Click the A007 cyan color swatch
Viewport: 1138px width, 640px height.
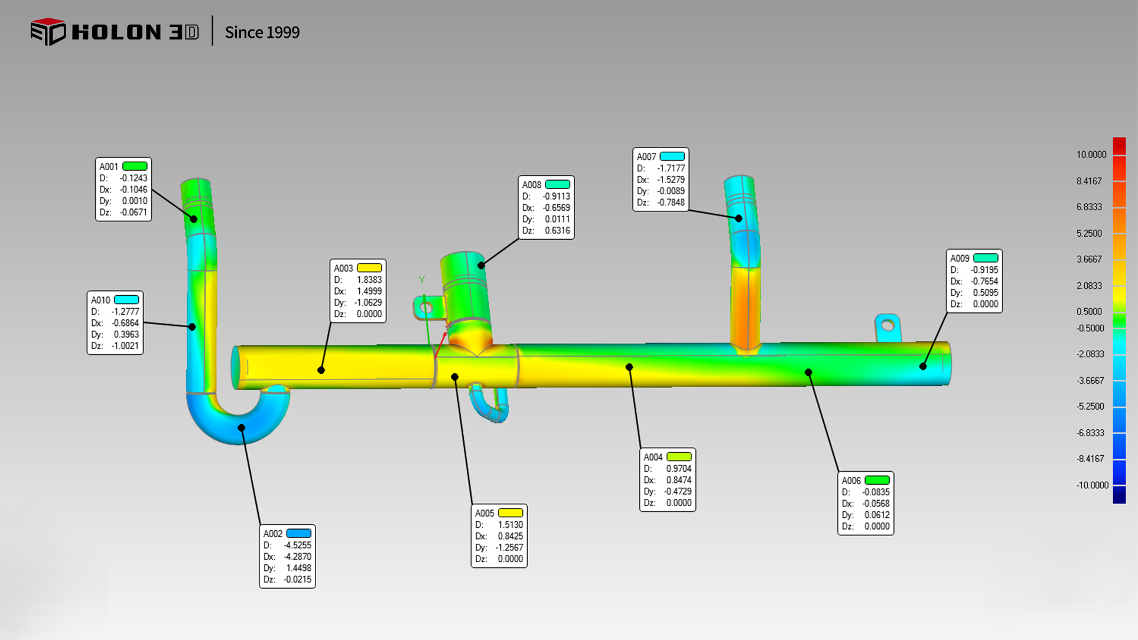tap(672, 156)
